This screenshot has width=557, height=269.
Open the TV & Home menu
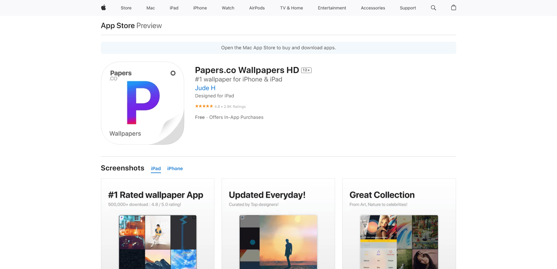coord(292,8)
